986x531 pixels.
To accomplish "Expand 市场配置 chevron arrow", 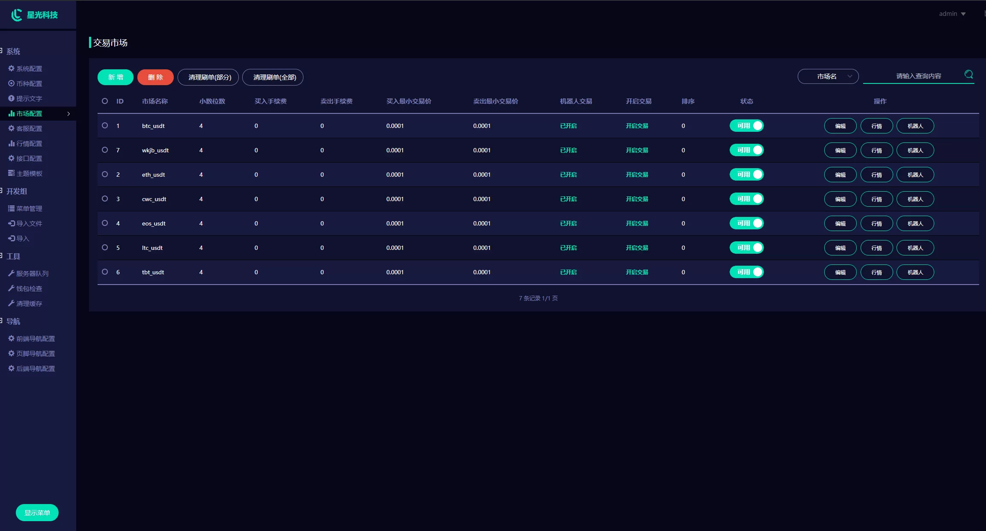I will coord(68,113).
